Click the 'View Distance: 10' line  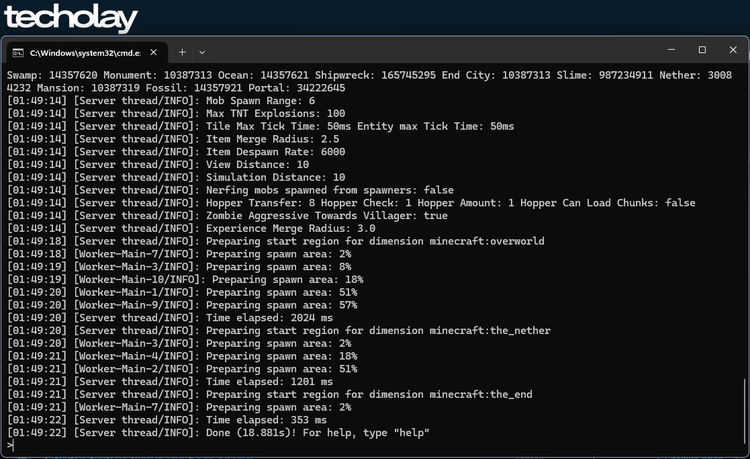point(158,165)
